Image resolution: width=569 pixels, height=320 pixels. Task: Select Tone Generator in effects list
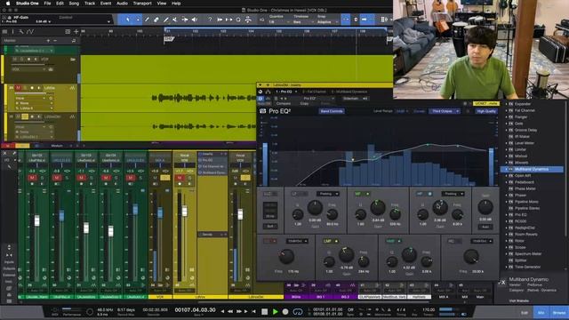pos(527,267)
